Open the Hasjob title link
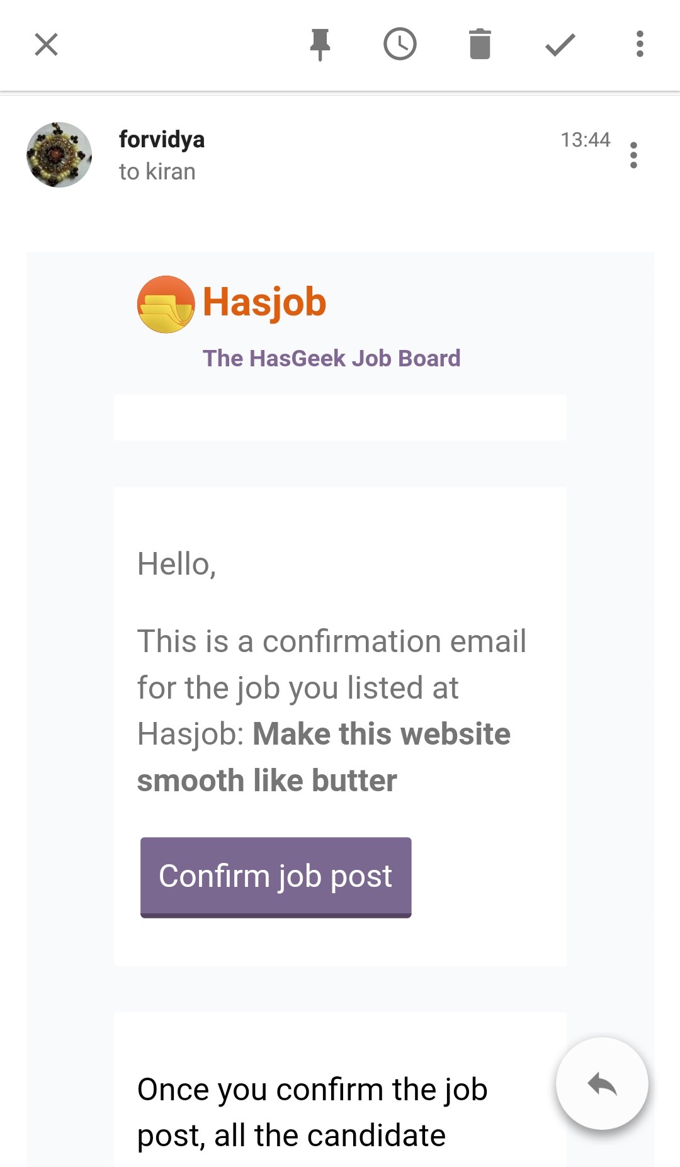The image size is (680, 1167). (x=264, y=302)
